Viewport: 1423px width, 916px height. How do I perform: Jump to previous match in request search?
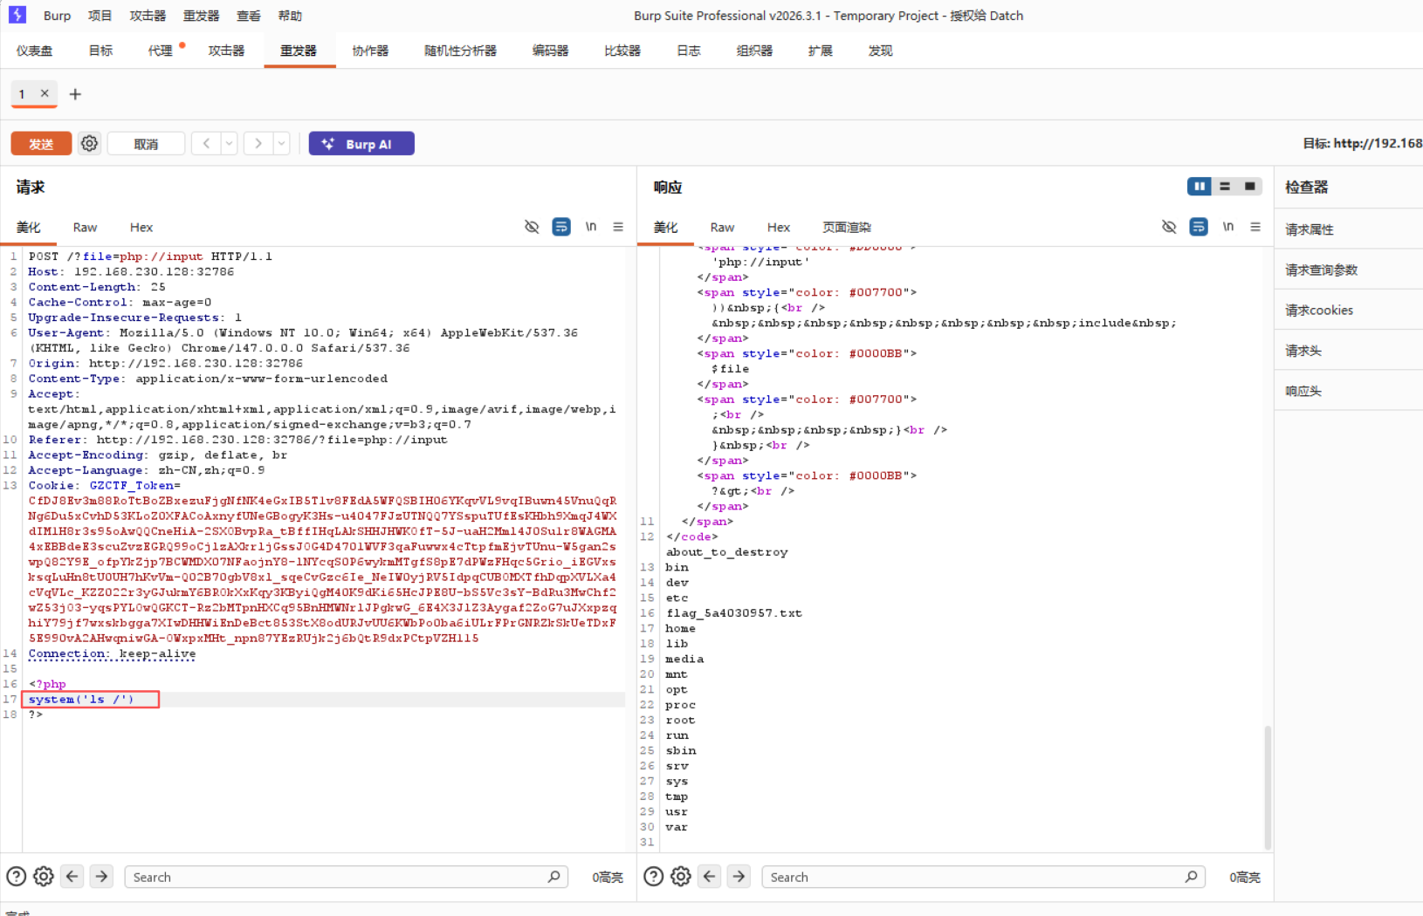click(x=72, y=877)
